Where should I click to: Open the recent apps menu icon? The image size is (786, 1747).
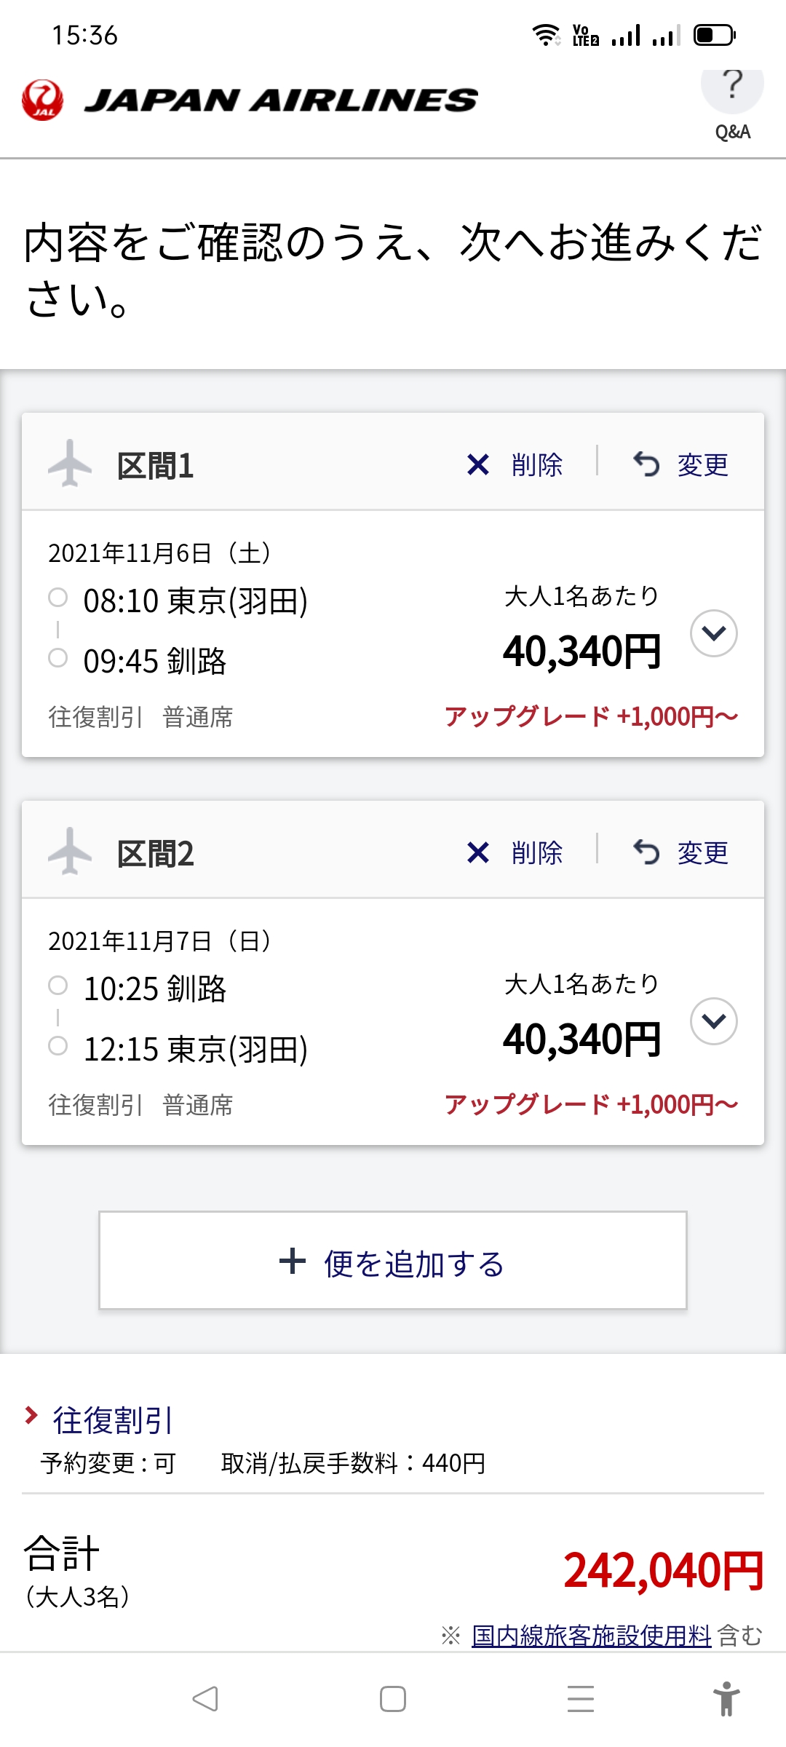[x=581, y=1699]
